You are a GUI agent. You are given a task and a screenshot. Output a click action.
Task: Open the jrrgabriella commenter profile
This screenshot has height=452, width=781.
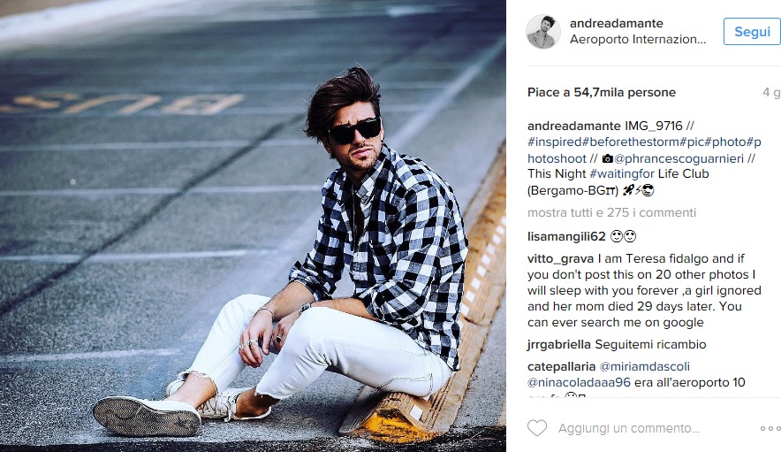click(x=559, y=344)
